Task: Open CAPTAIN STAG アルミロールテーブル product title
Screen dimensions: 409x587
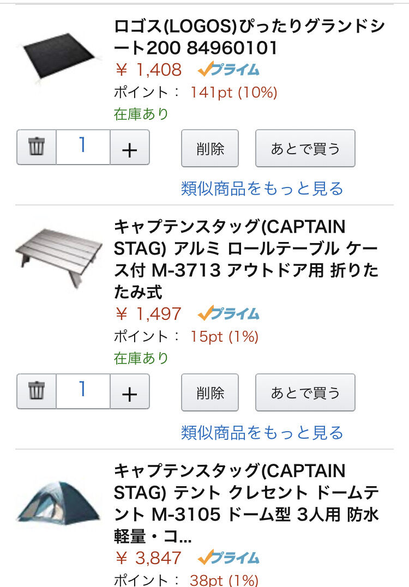Action: coord(246,259)
